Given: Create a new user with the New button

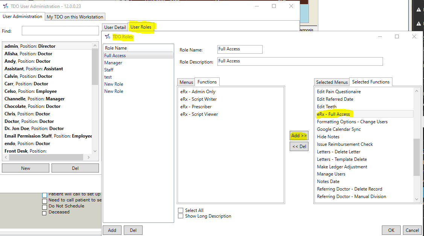Looking at the screenshot, I should pyautogui.click(x=25, y=168).
